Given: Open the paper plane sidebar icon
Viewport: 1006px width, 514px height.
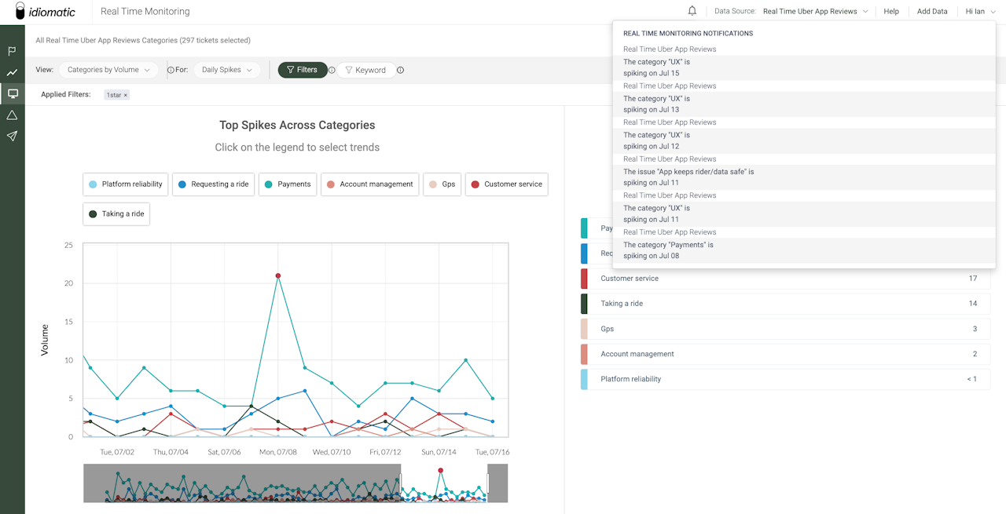Looking at the screenshot, I should [x=12, y=137].
